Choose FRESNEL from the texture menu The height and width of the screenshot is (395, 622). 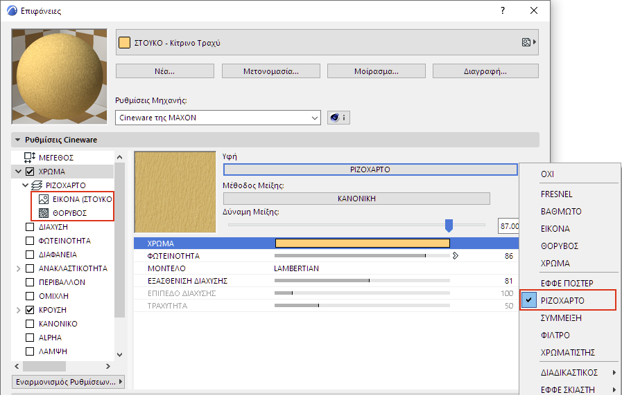point(556,194)
